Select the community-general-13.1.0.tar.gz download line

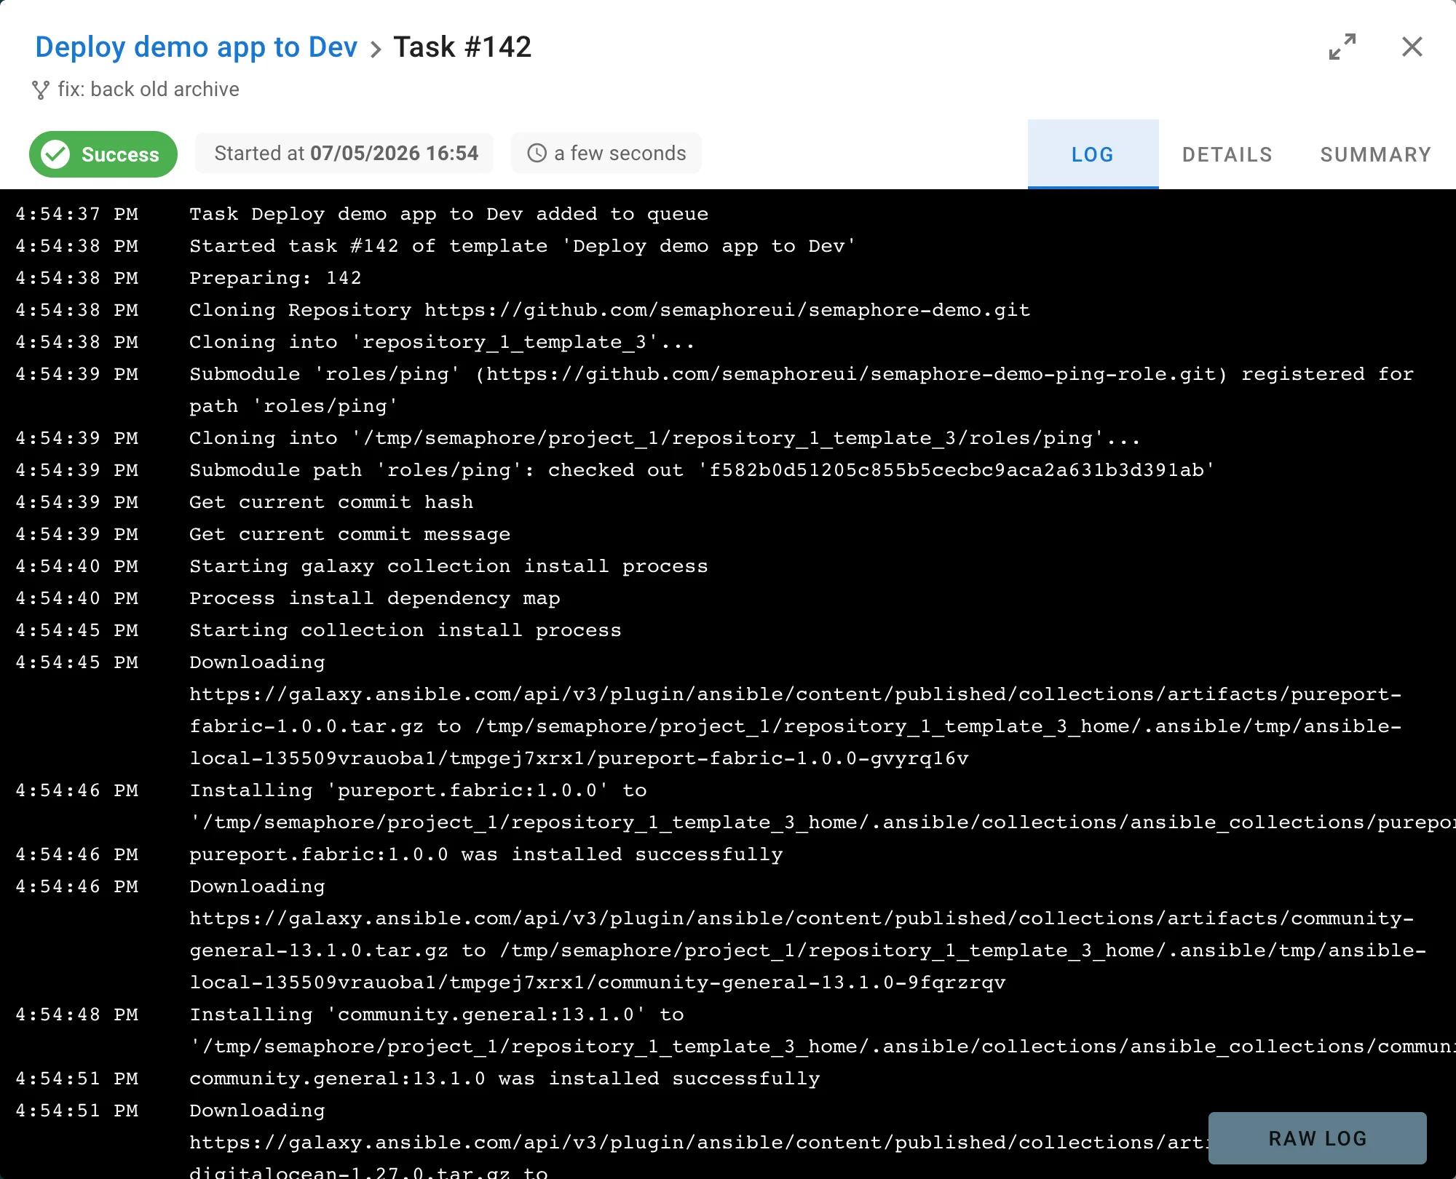click(x=807, y=934)
